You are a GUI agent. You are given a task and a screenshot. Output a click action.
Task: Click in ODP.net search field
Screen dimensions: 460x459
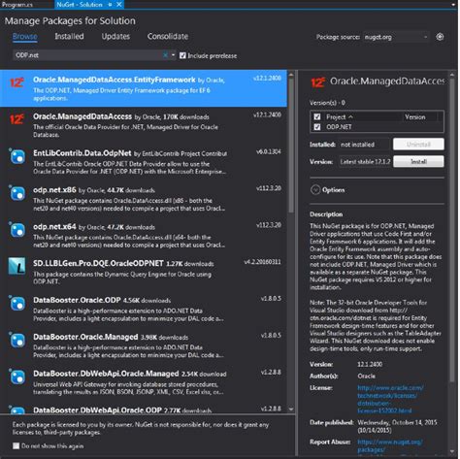(87, 55)
